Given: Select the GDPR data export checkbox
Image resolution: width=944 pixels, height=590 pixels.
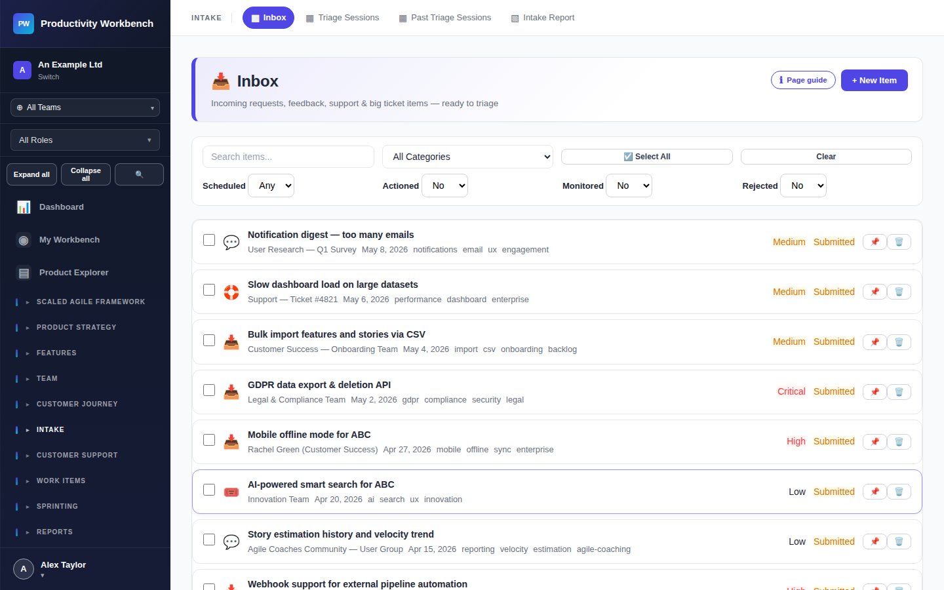Looking at the screenshot, I should (209, 390).
